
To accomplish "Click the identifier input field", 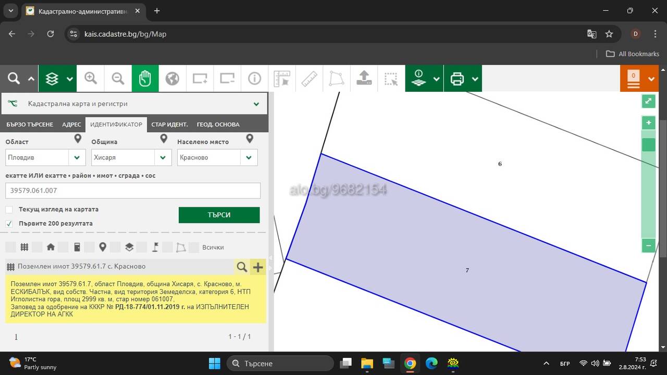I will point(133,191).
